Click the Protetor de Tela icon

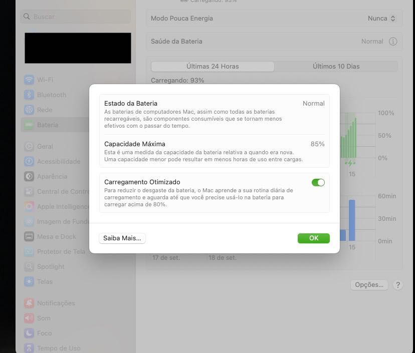pos(29,251)
